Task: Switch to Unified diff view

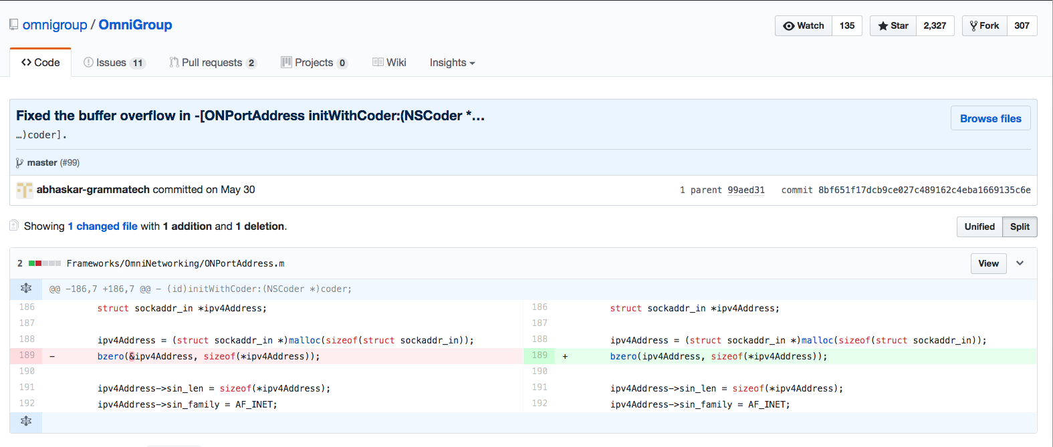Action: [979, 227]
